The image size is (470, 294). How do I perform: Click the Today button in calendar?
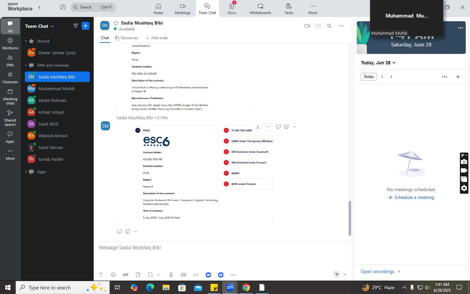(369, 77)
